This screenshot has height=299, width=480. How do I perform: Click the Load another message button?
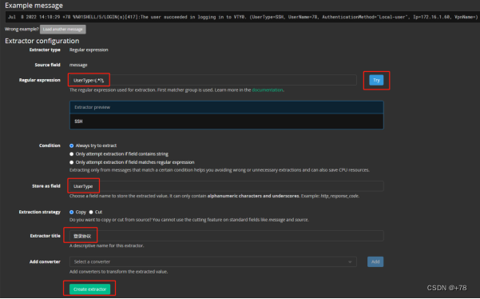(63, 30)
